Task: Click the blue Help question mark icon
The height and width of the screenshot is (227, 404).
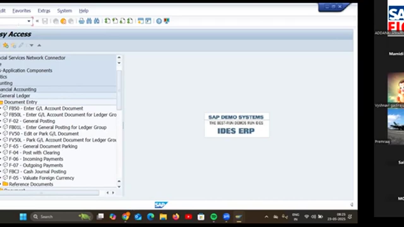Action: pyautogui.click(x=159, y=21)
